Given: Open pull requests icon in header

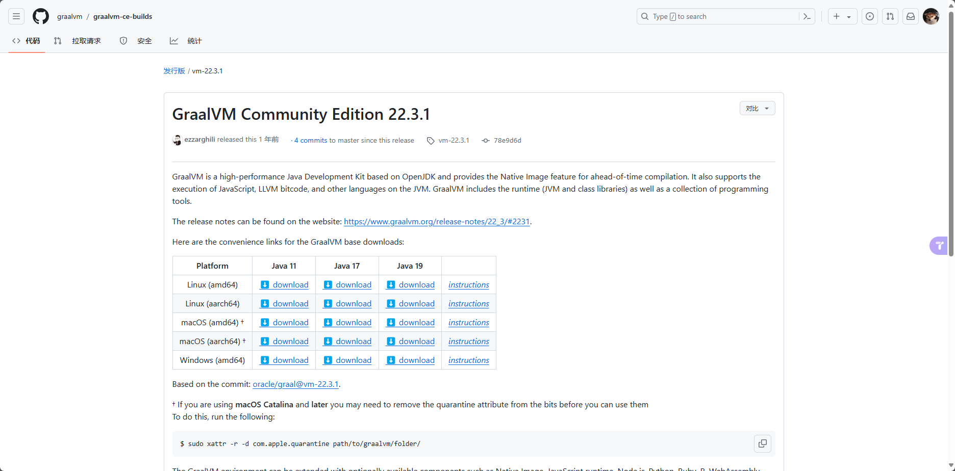Looking at the screenshot, I should 890,16.
